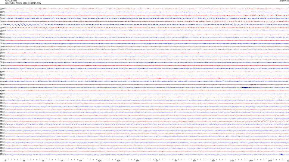The image size is (289, 162).
Task: Pick the 02:30 trace time label
Action: 2,24
